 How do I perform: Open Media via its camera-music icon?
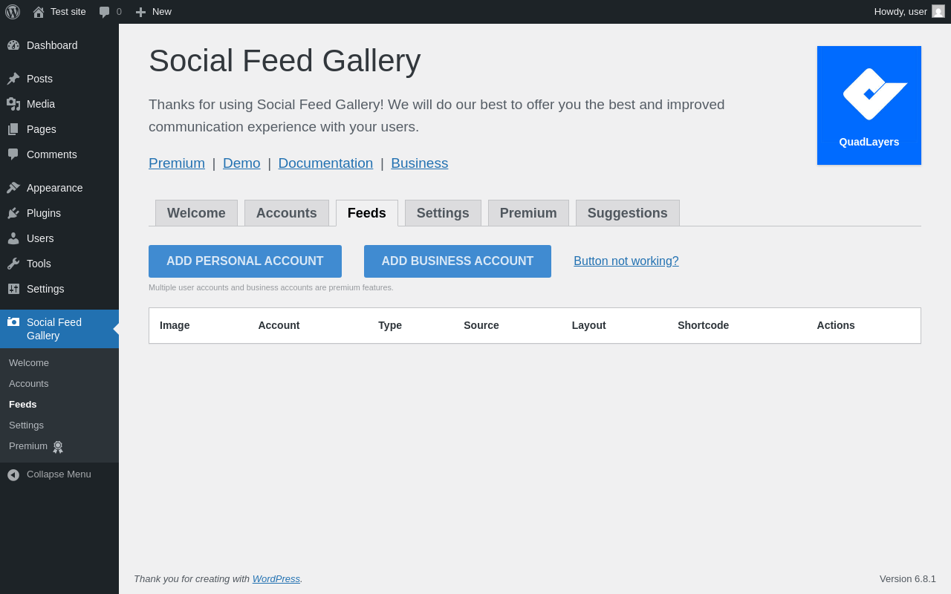(13, 104)
